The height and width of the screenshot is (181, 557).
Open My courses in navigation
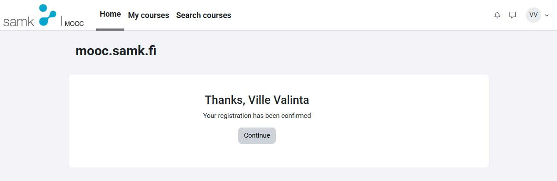148,15
